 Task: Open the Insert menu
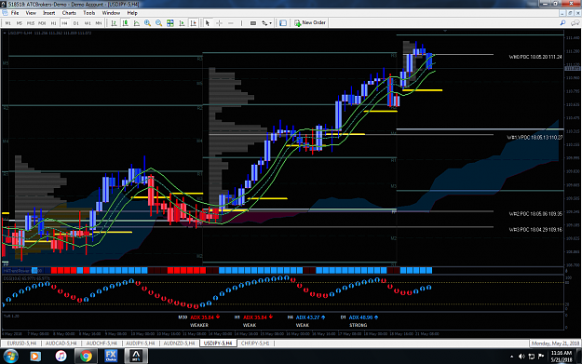click(x=48, y=13)
